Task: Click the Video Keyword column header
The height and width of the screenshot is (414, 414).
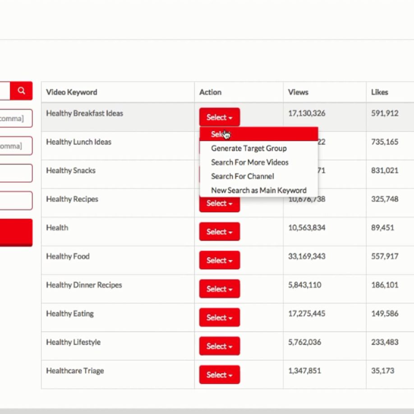Action: click(x=72, y=92)
